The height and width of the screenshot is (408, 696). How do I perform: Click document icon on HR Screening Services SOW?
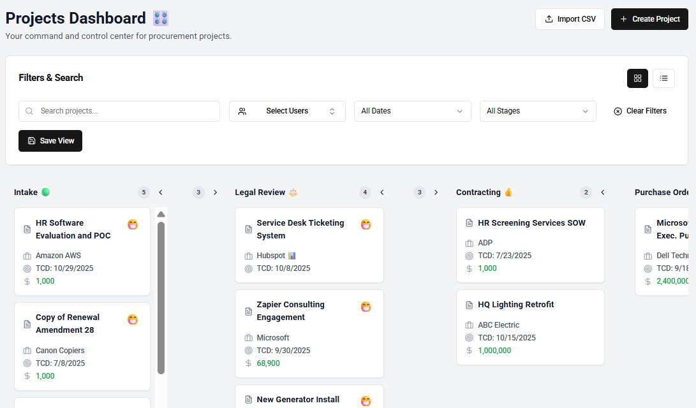(x=470, y=223)
